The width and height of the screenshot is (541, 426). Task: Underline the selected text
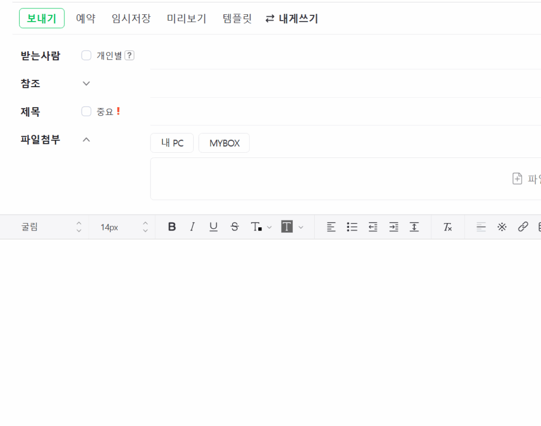(213, 227)
